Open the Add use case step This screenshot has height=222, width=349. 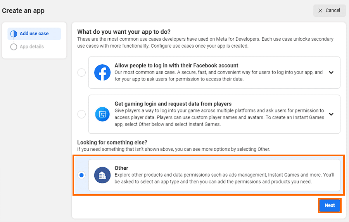coord(34,34)
